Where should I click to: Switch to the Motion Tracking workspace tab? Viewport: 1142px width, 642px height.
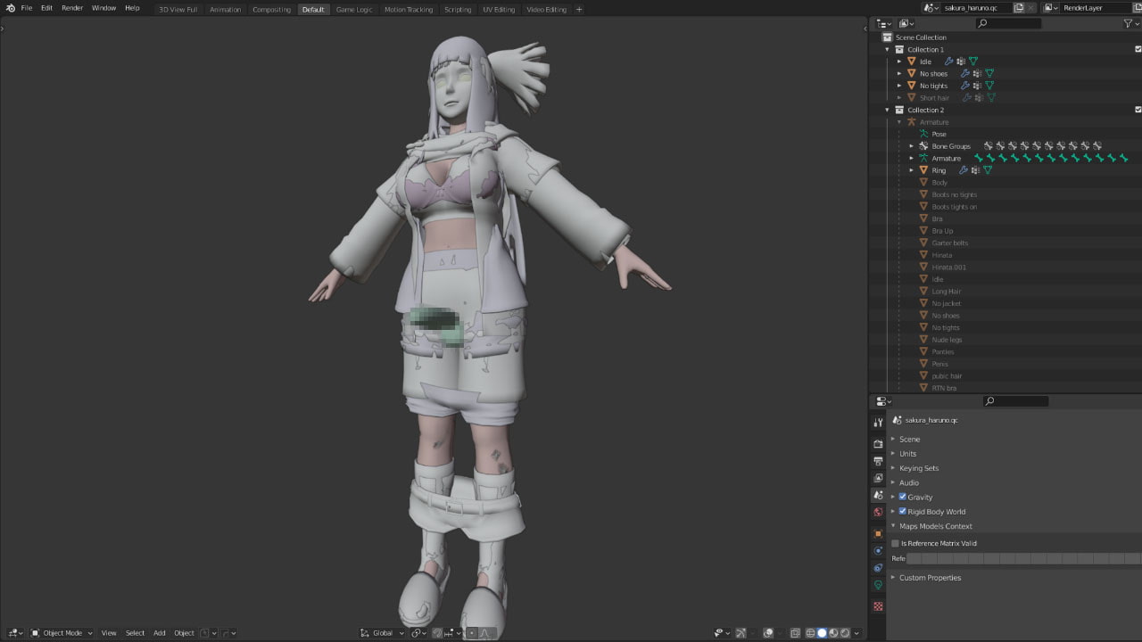pos(409,9)
